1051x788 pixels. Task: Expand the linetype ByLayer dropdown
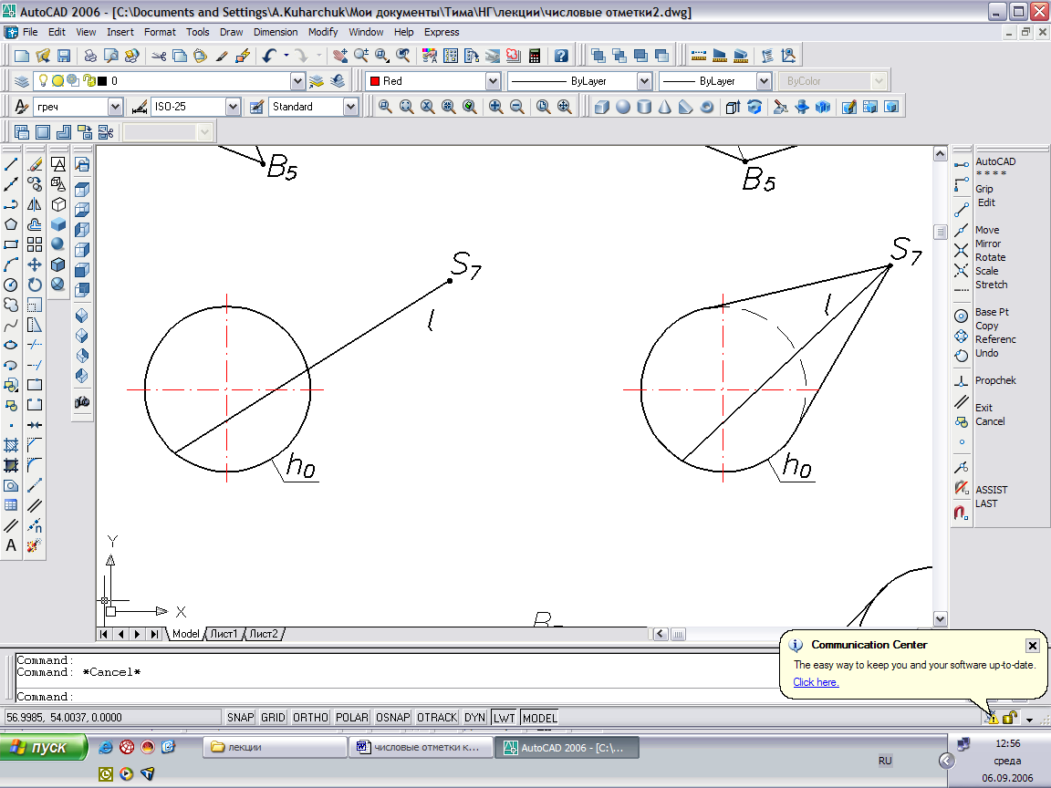click(x=644, y=81)
